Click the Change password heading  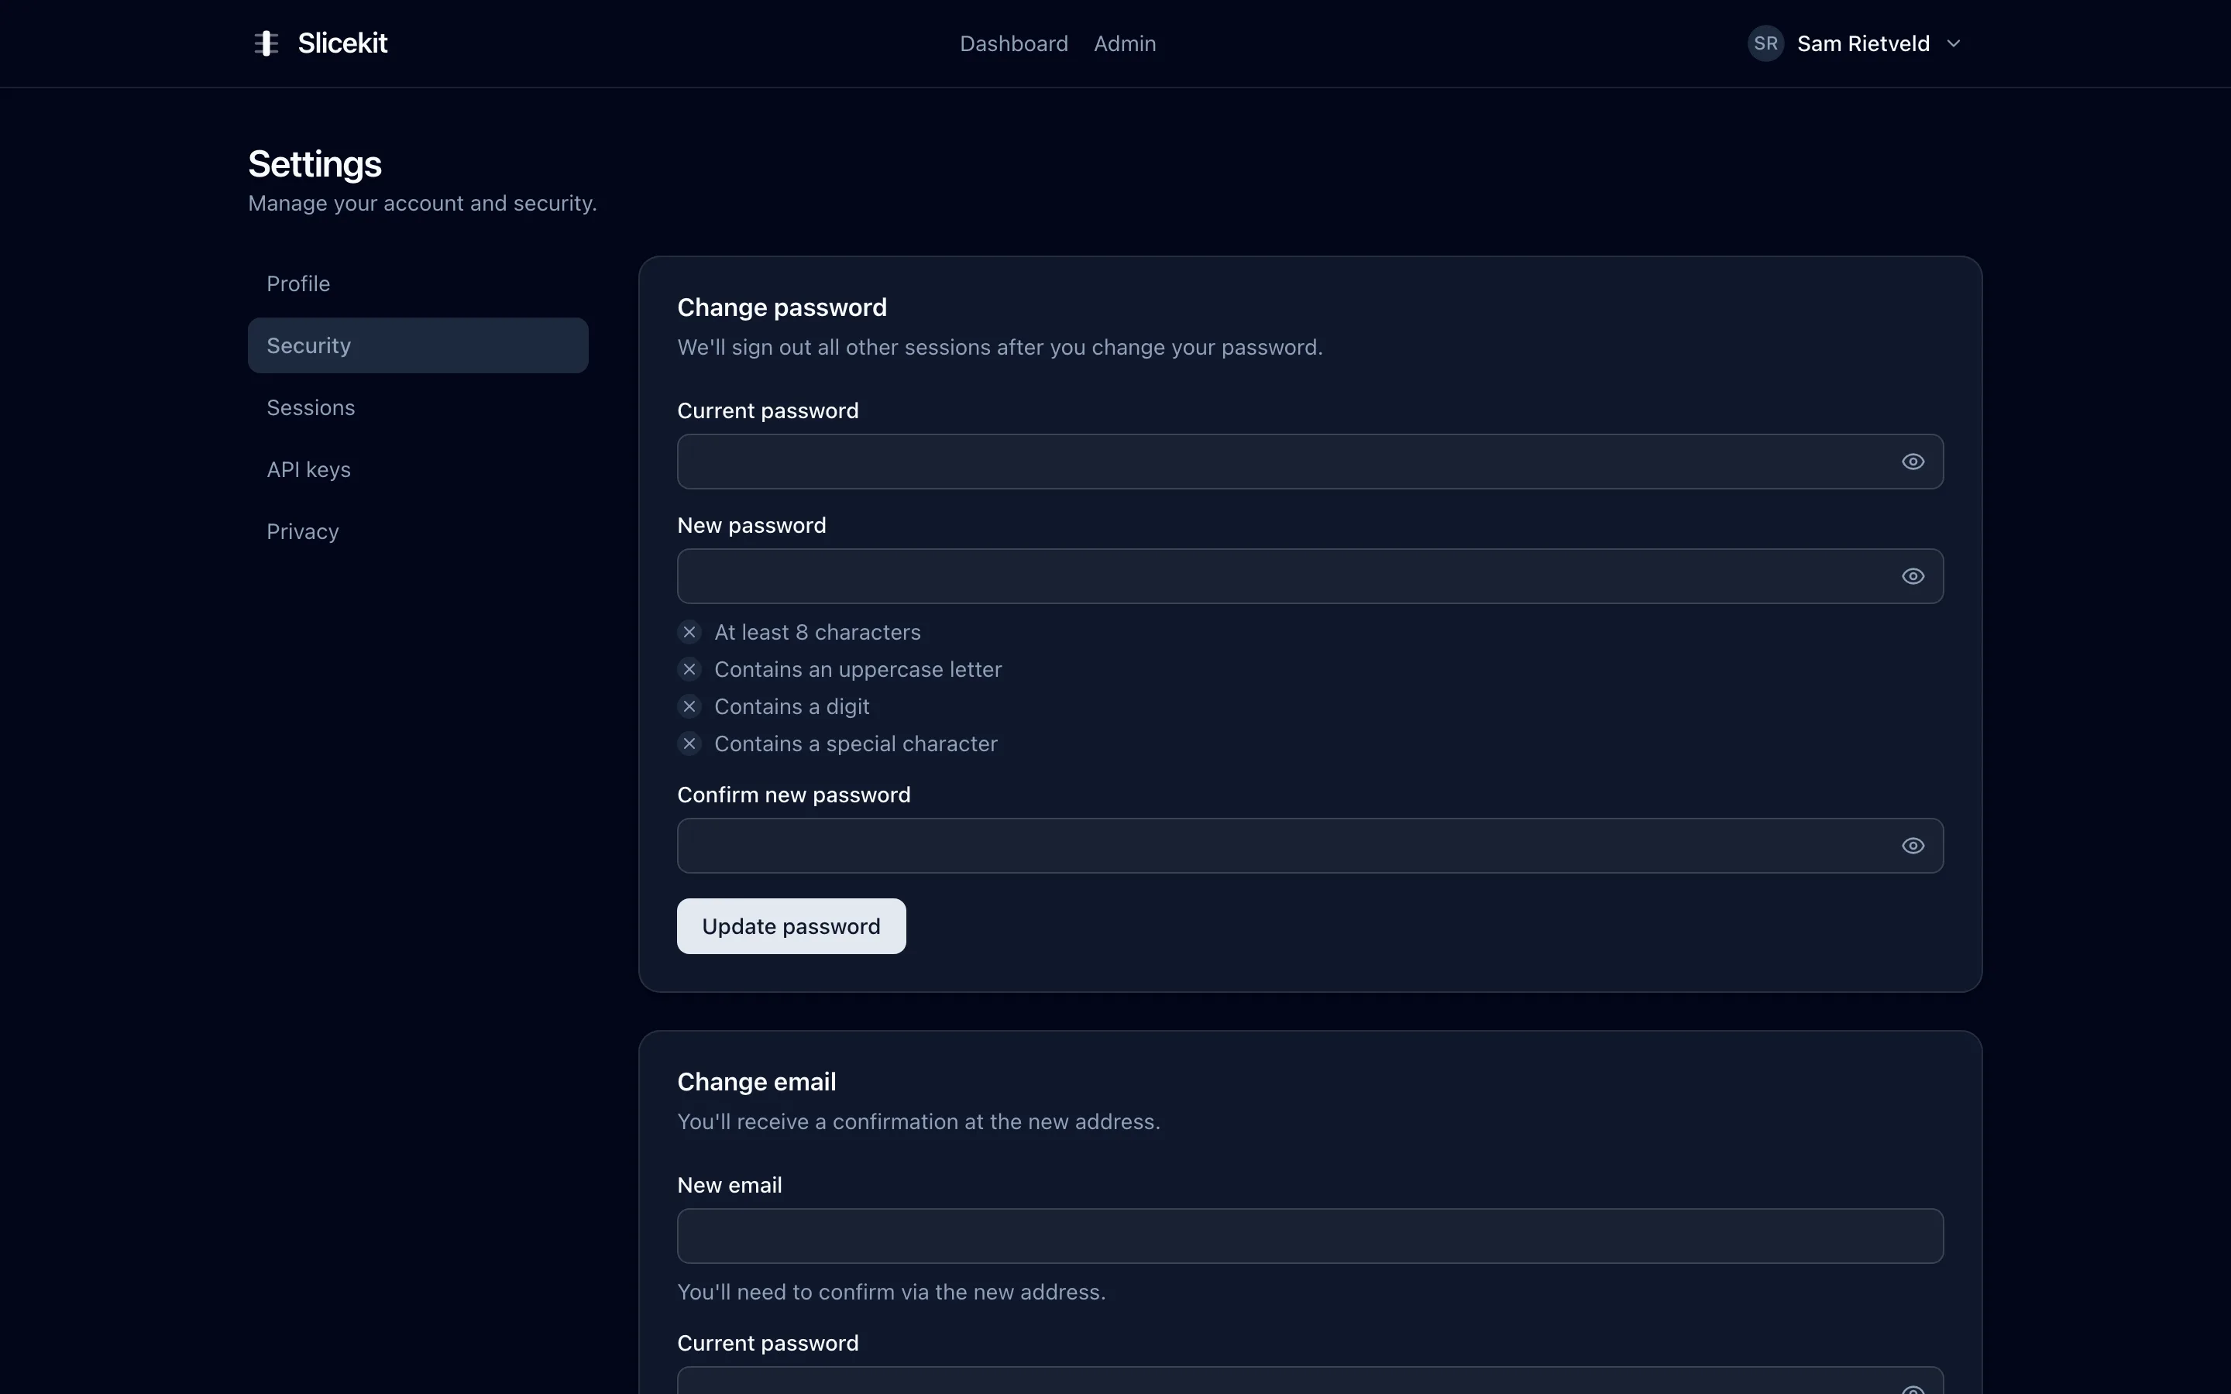(782, 308)
